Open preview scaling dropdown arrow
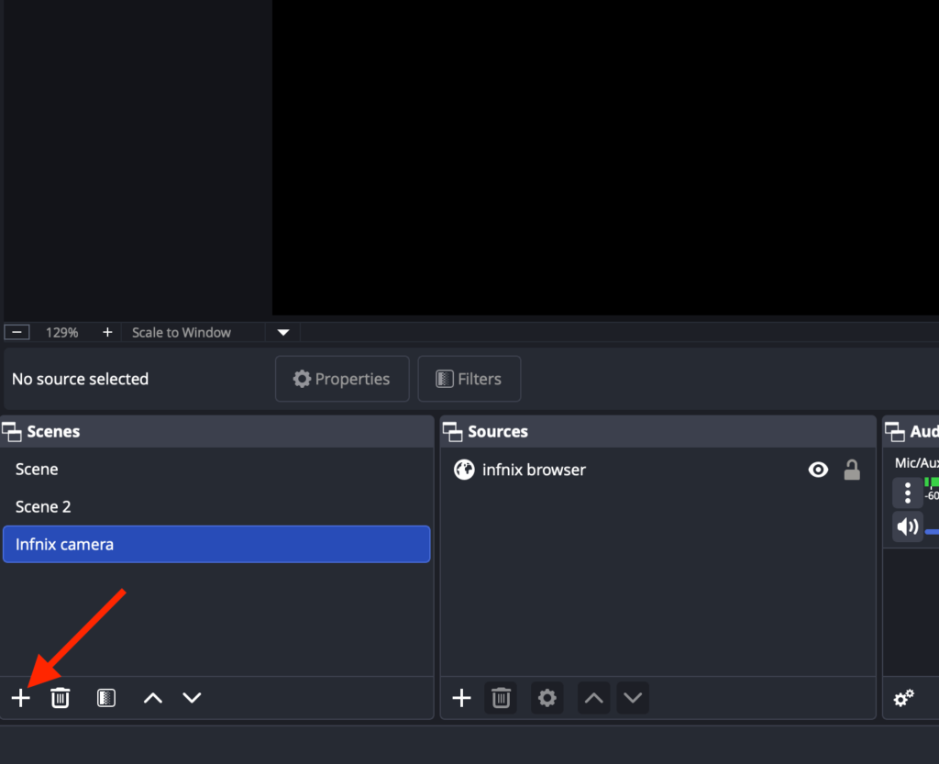Screen dimensions: 939x764 [x=283, y=332]
